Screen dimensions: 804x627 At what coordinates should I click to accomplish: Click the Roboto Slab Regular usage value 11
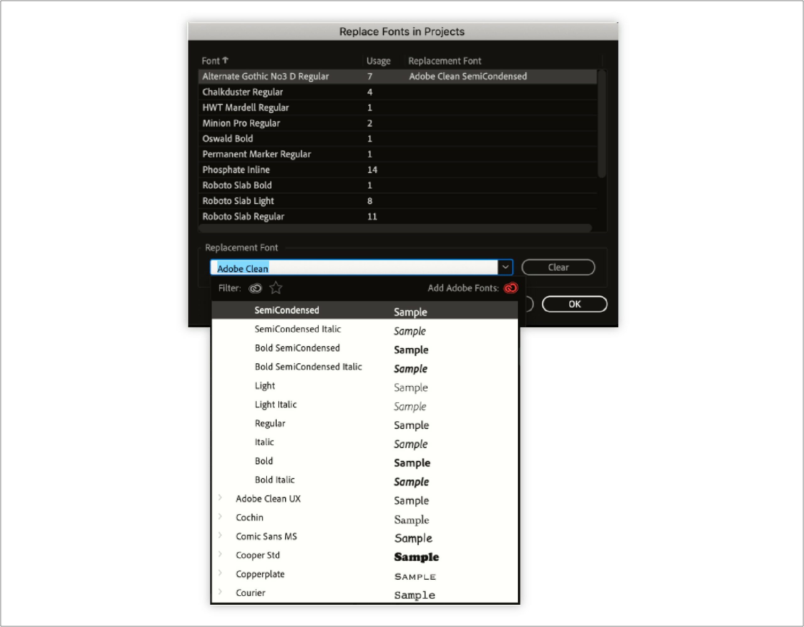(372, 217)
